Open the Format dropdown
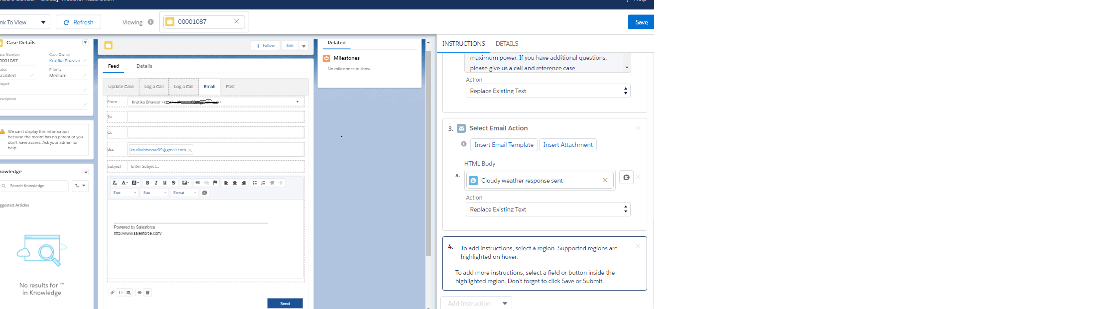The image size is (1104, 309). click(184, 193)
